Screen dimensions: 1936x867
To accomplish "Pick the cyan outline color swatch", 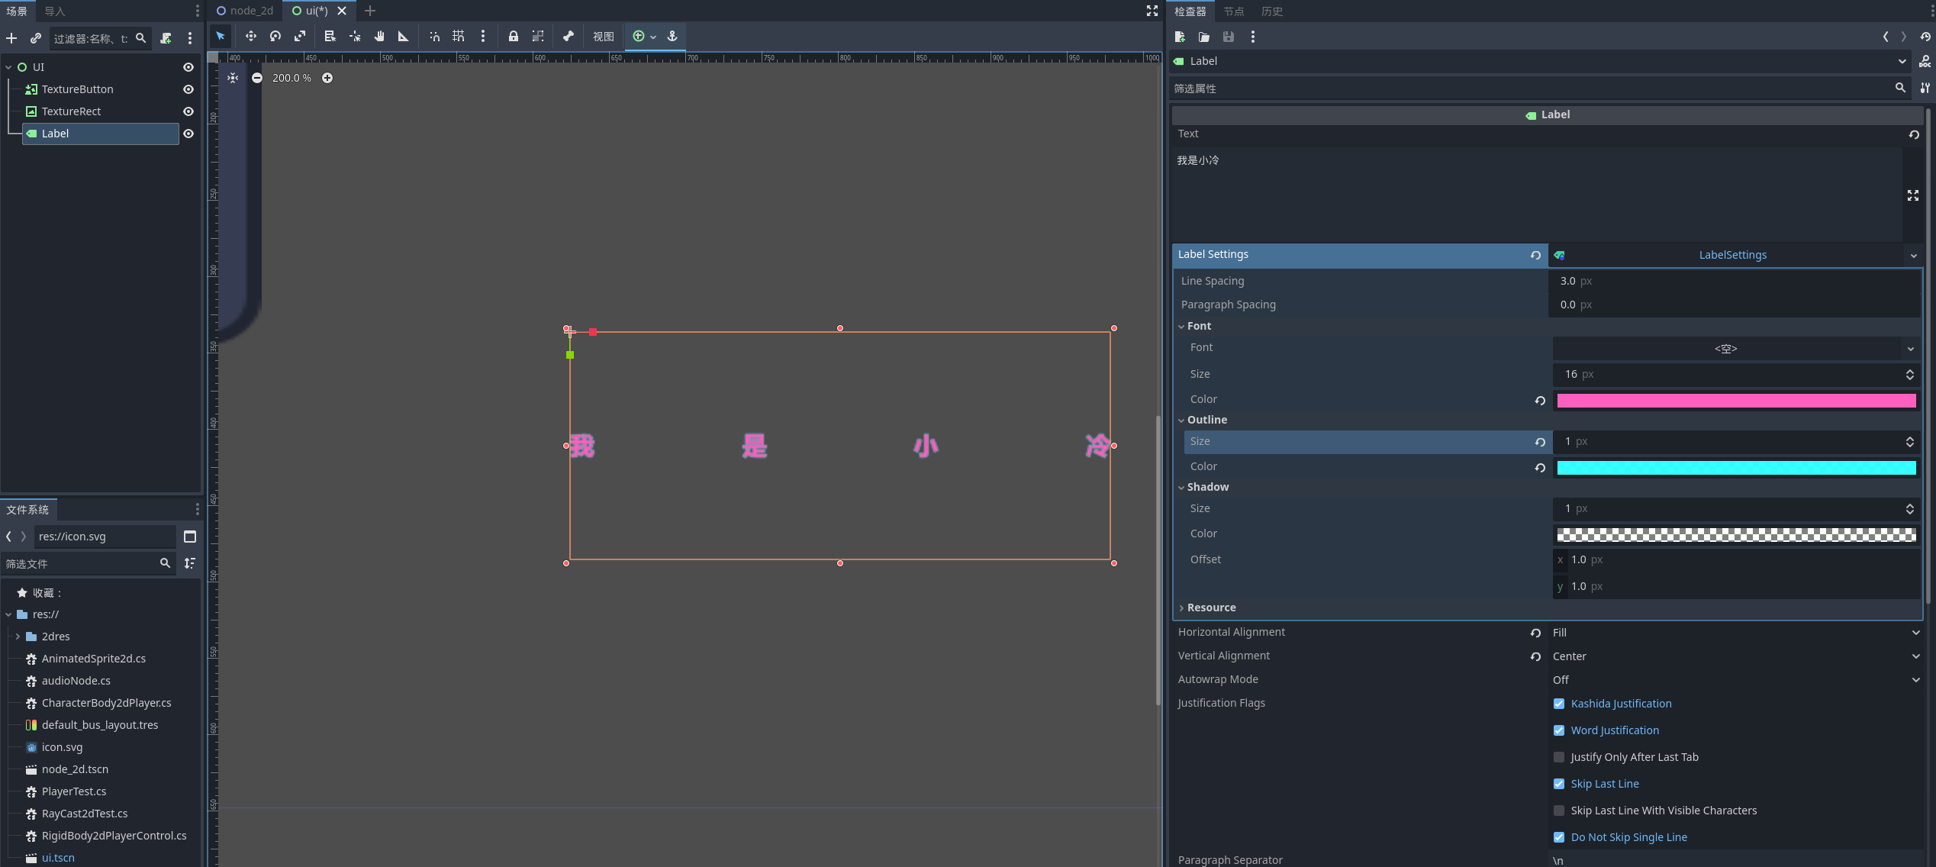I will [1736, 468].
